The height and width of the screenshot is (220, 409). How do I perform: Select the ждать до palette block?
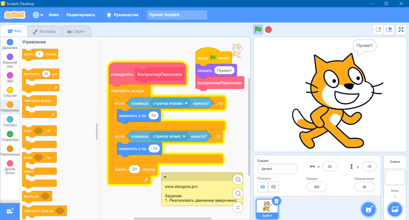pyautogui.click(x=37, y=196)
